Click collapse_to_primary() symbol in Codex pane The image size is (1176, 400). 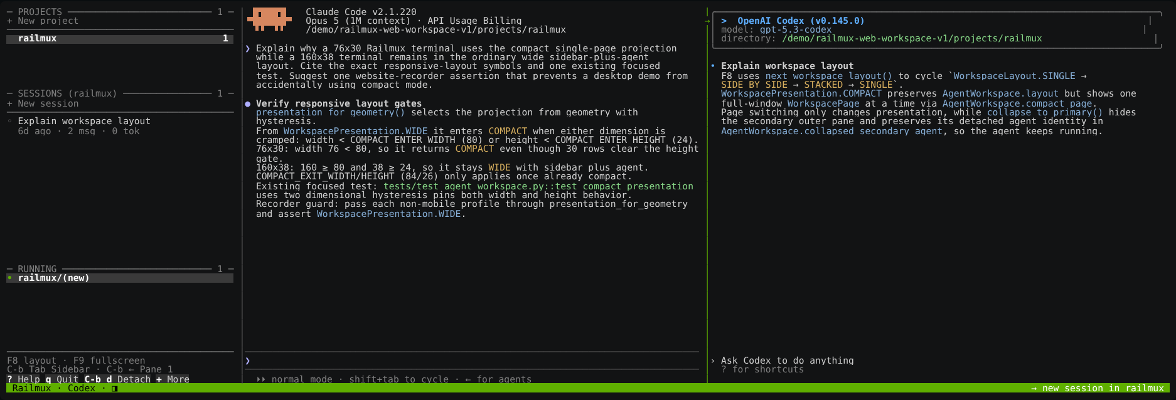click(1045, 112)
